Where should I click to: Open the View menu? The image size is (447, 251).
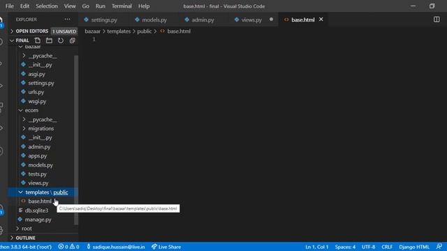tap(70, 6)
